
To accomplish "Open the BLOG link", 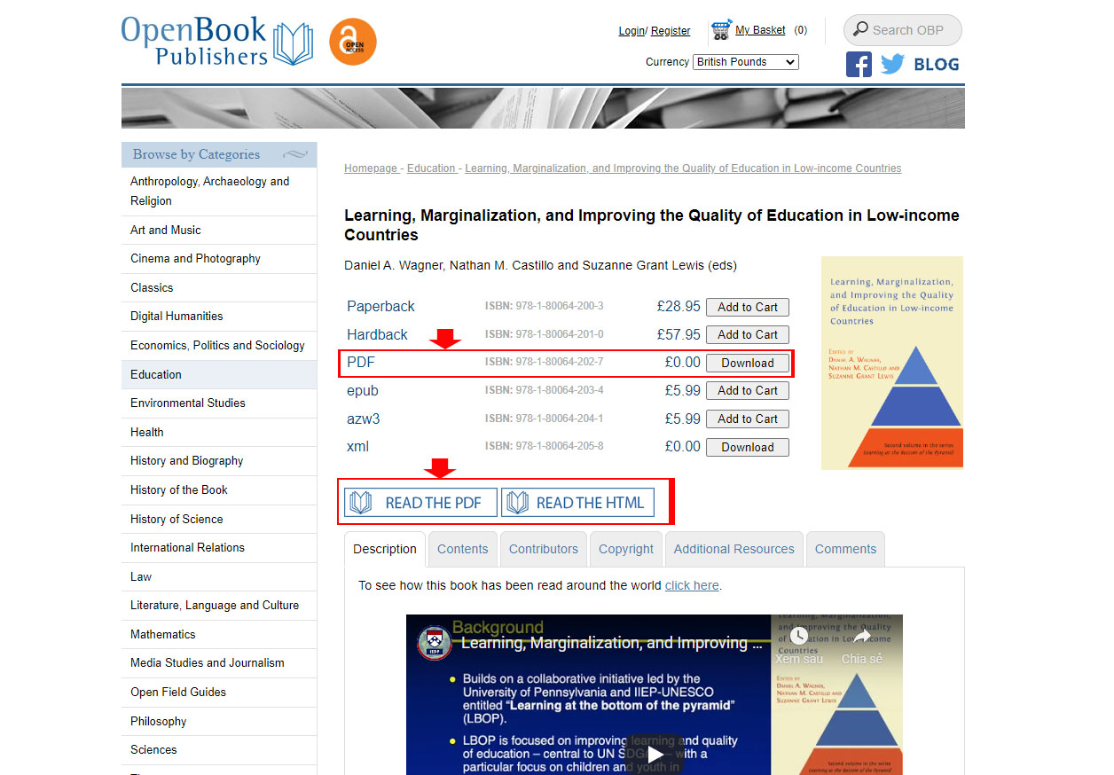I will [937, 64].
